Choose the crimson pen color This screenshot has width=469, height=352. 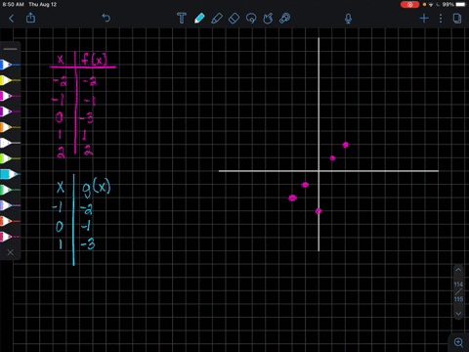[10, 237]
